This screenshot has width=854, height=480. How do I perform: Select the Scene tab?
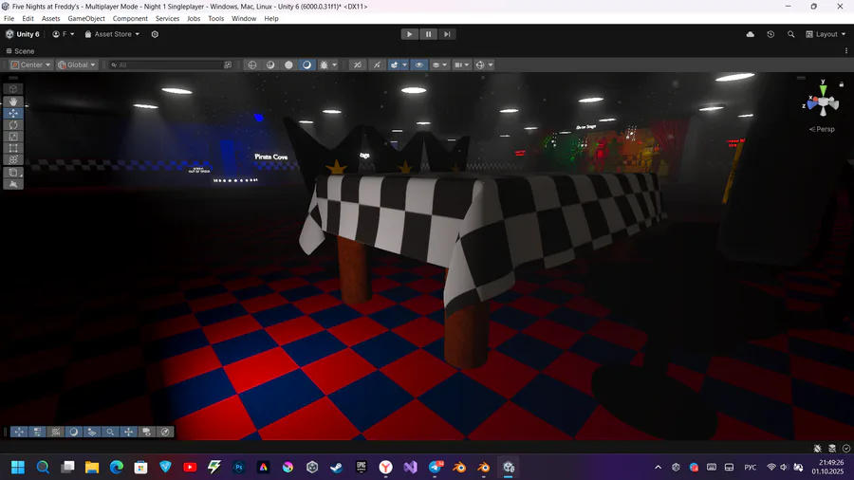click(20, 51)
